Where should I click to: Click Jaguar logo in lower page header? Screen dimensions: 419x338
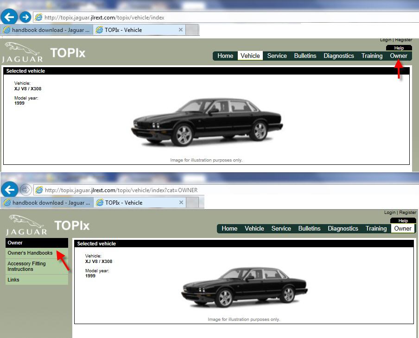point(26,225)
